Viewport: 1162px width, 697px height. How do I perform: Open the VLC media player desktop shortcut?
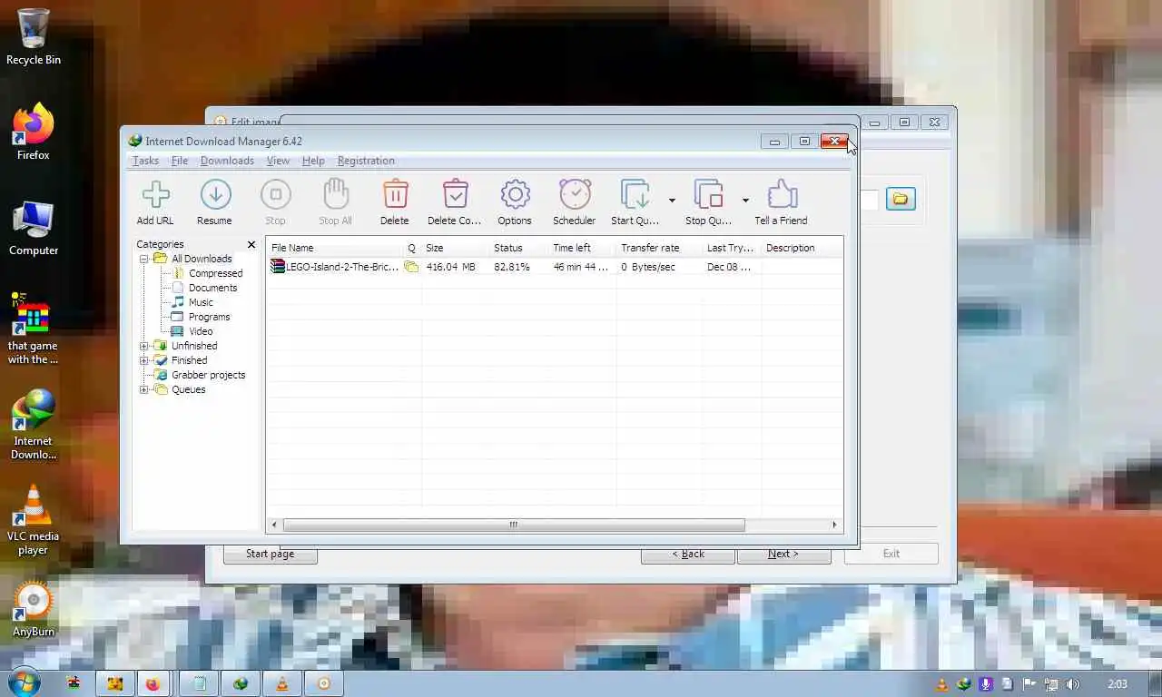coord(34,520)
